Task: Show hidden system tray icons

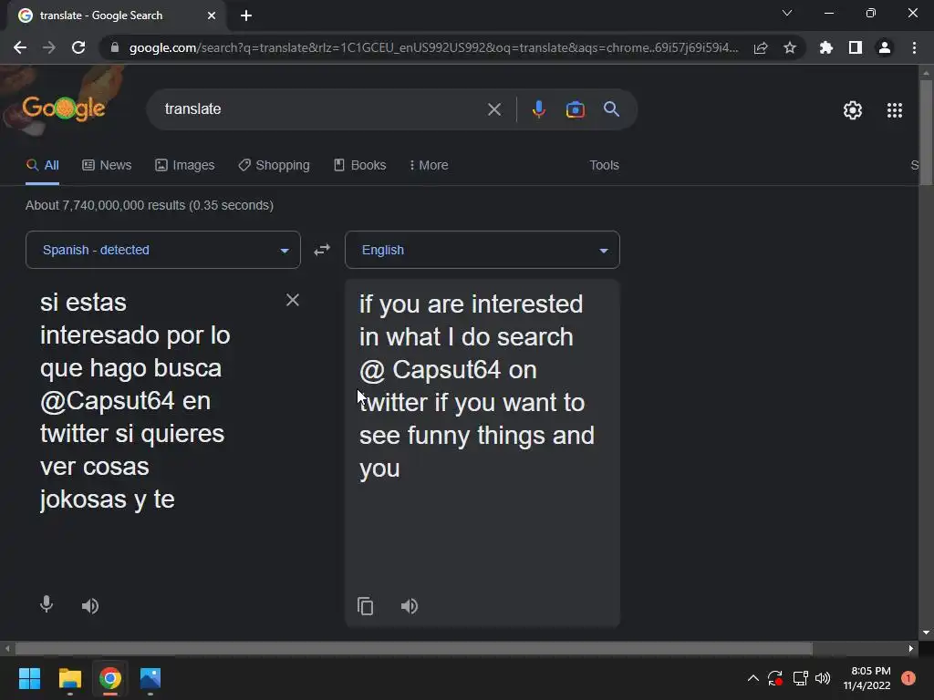Action: (752, 678)
